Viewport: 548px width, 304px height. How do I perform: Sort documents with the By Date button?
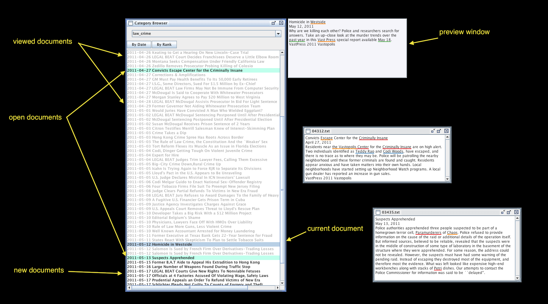pos(139,45)
